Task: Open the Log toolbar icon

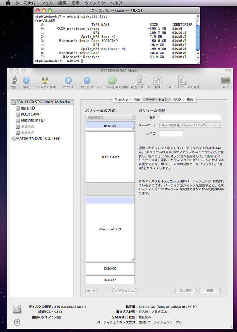Action: tap(226, 81)
